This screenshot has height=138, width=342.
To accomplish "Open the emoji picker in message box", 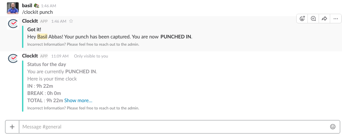I will pos(333,126).
